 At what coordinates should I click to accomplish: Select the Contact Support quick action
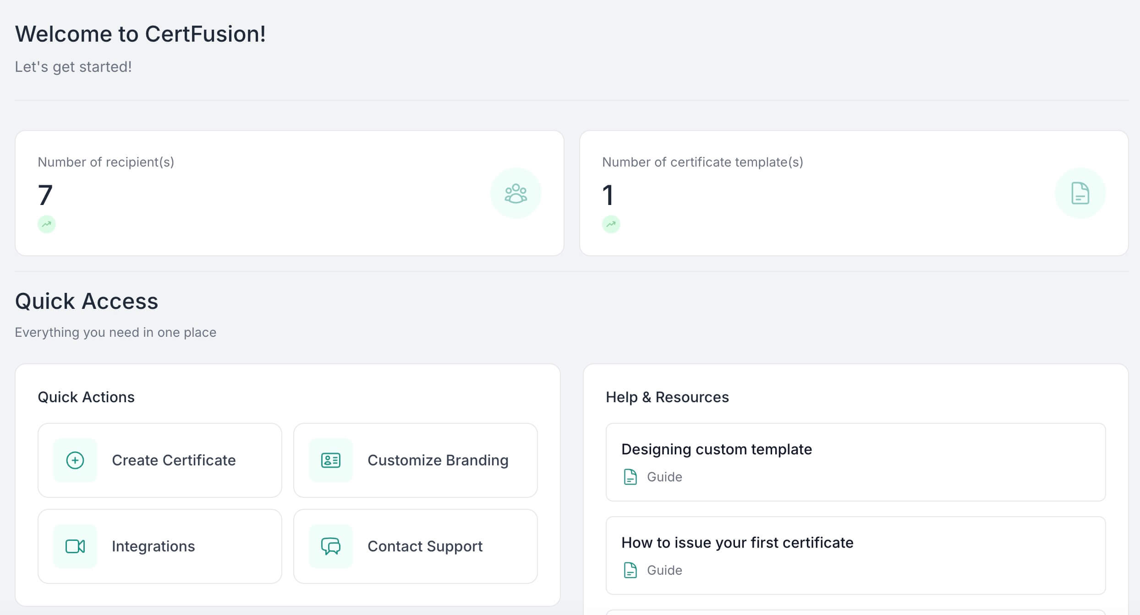(425, 546)
